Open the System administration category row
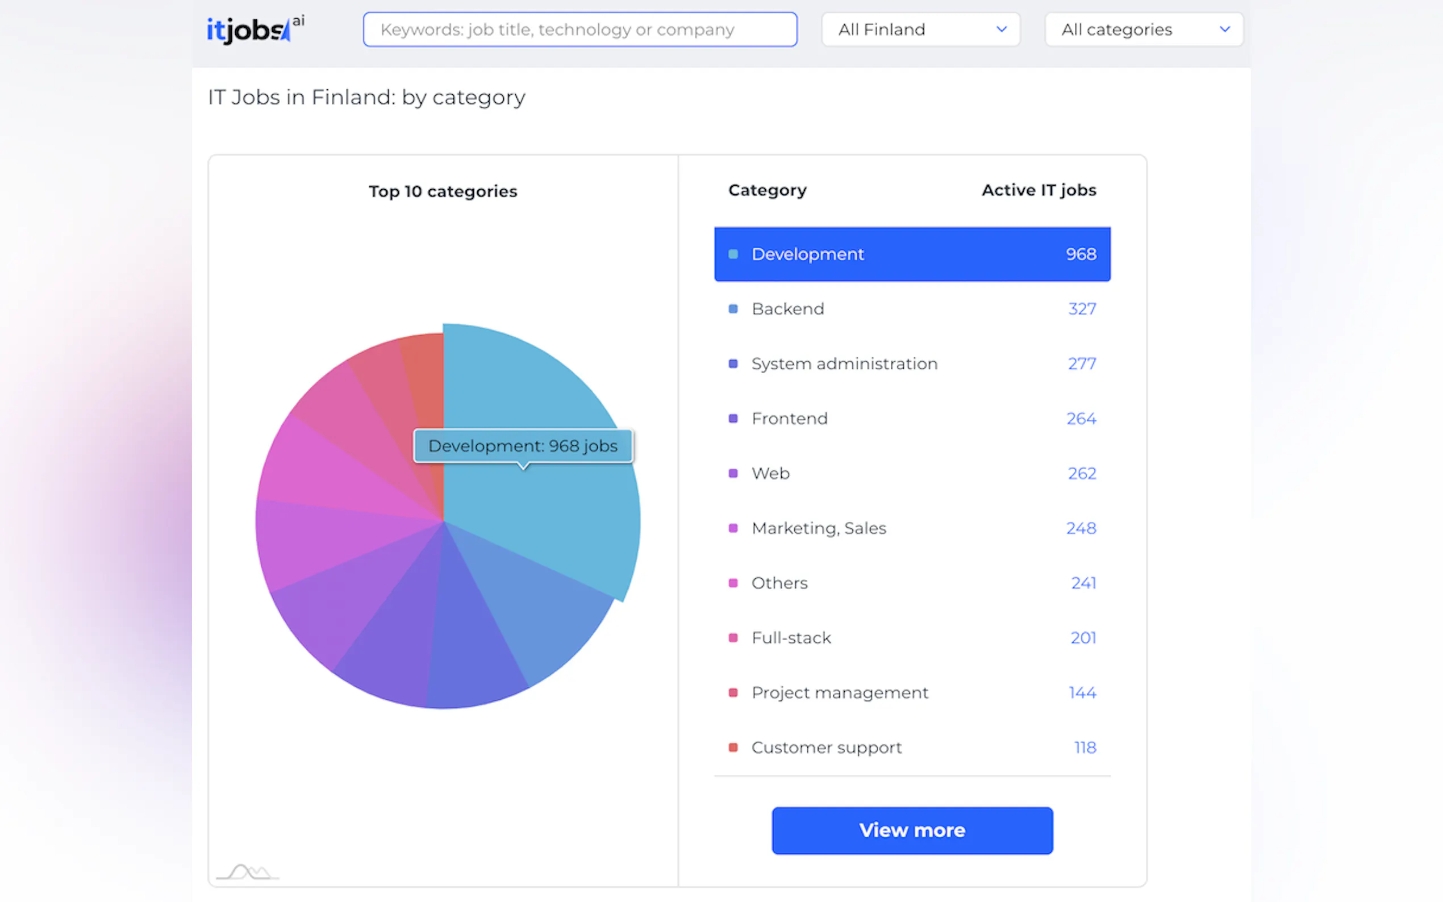1443x902 pixels. click(x=912, y=364)
